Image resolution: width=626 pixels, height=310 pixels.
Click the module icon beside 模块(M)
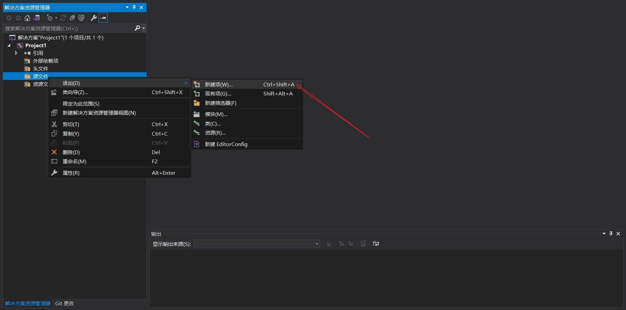[197, 114]
